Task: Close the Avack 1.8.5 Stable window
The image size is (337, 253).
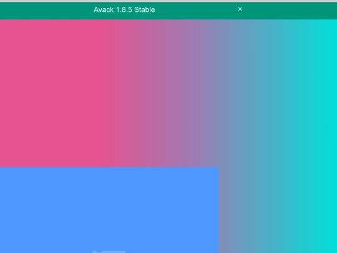Action: pos(240,9)
